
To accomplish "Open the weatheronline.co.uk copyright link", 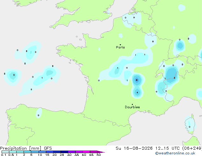I will (x=175, y=153).
